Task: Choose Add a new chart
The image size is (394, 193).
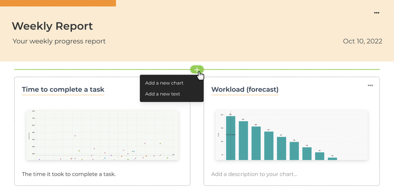Action: [x=164, y=83]
